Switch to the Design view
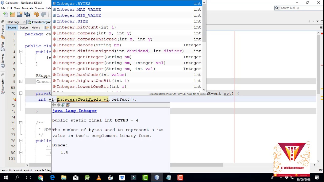324x182 pixels. [x=24, y=28]
